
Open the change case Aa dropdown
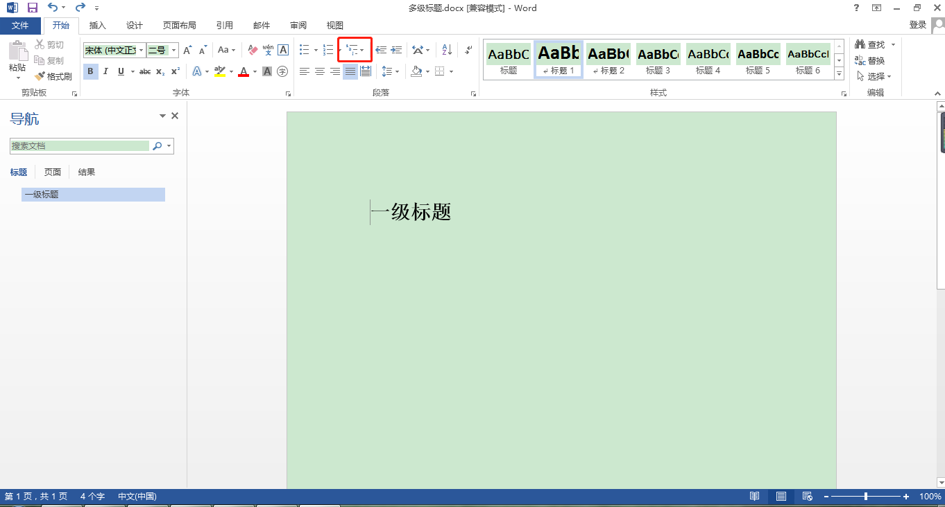click(227, 51)
